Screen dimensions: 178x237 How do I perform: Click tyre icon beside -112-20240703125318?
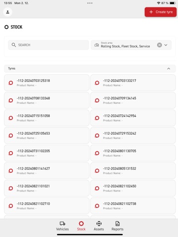point(11,83)
